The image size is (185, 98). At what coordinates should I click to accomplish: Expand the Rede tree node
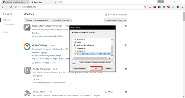point(73,42)
